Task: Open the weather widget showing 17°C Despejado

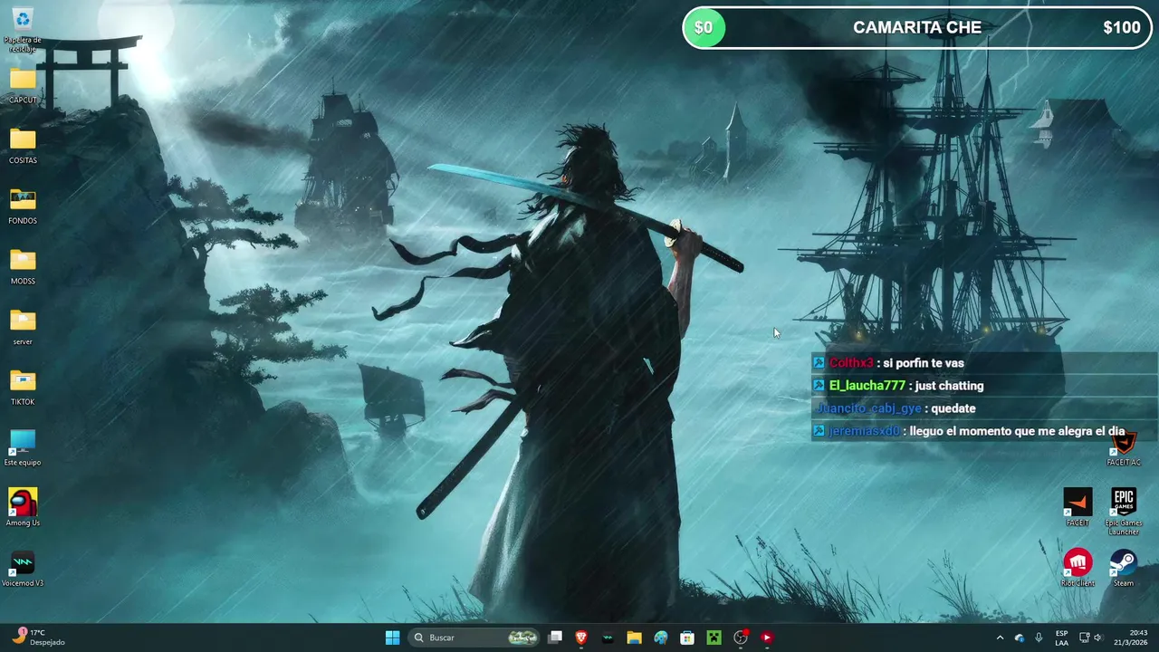Action: click(x=38, y=638)
